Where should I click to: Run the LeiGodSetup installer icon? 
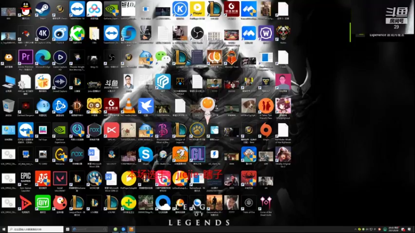tap(180, 179)
